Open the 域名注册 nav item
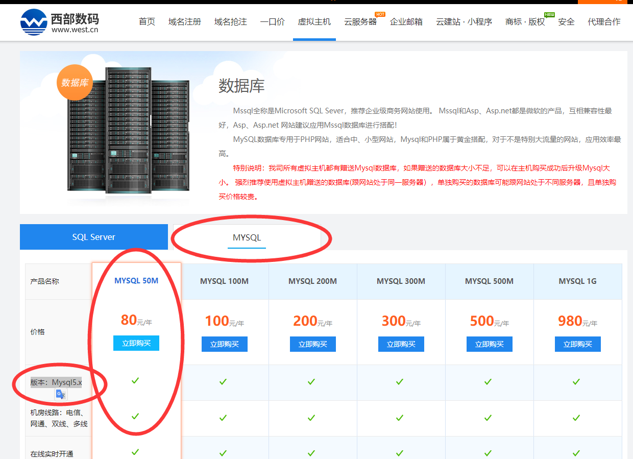The image size is (633, 459). (x=185, y=21)
